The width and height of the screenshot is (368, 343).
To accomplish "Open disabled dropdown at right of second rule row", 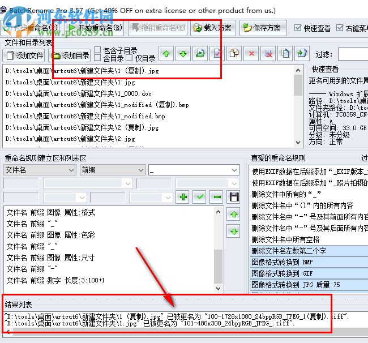I will [207, 183].
